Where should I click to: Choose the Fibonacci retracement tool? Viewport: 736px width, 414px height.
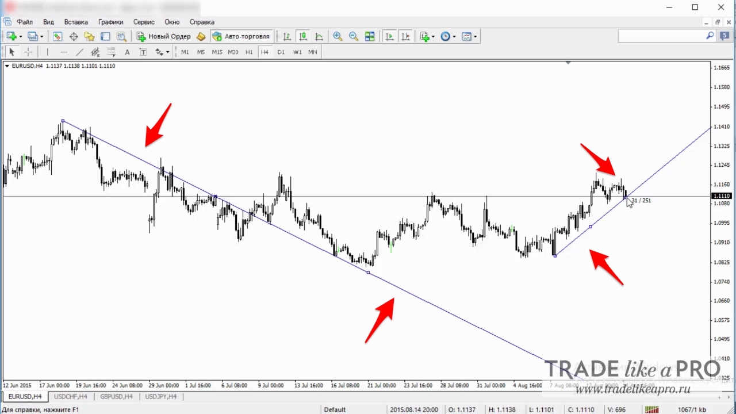[x=112, y=52]
